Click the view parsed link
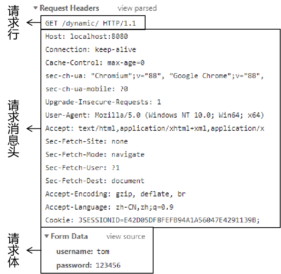This screenshot has height=274, width=281. [x=137, y=8]
